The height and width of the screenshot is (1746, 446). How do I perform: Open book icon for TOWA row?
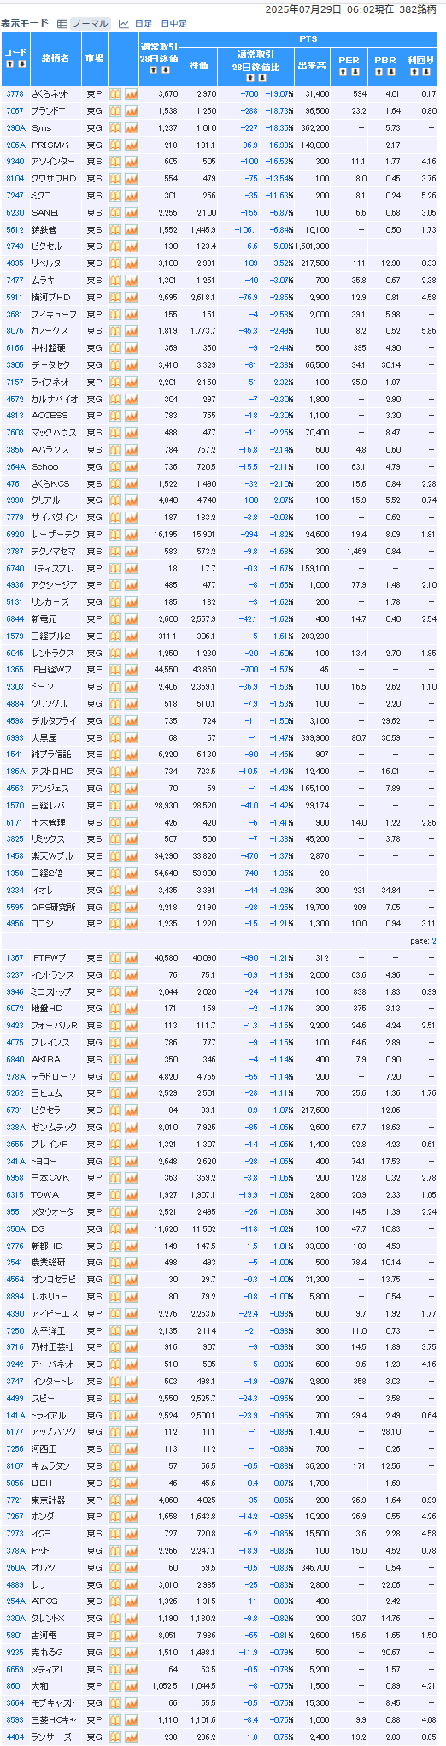(115, 1195)
